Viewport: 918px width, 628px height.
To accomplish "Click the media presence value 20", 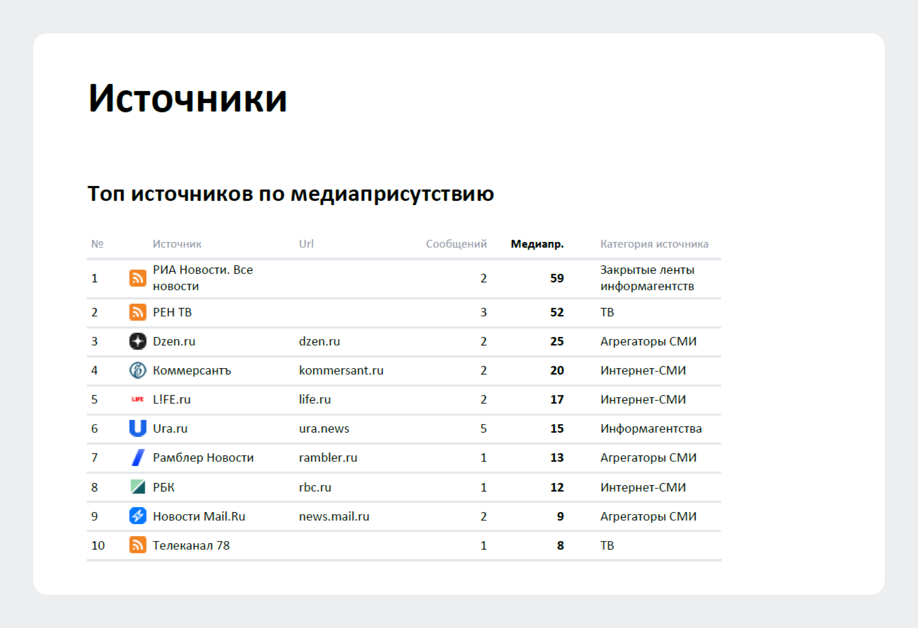I will pos(557,370).
